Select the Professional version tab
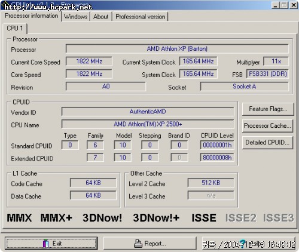 click(141, 17)
